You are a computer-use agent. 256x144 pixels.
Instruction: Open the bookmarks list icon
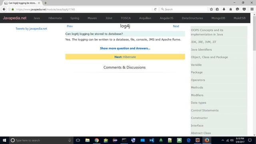click(217, 9)
